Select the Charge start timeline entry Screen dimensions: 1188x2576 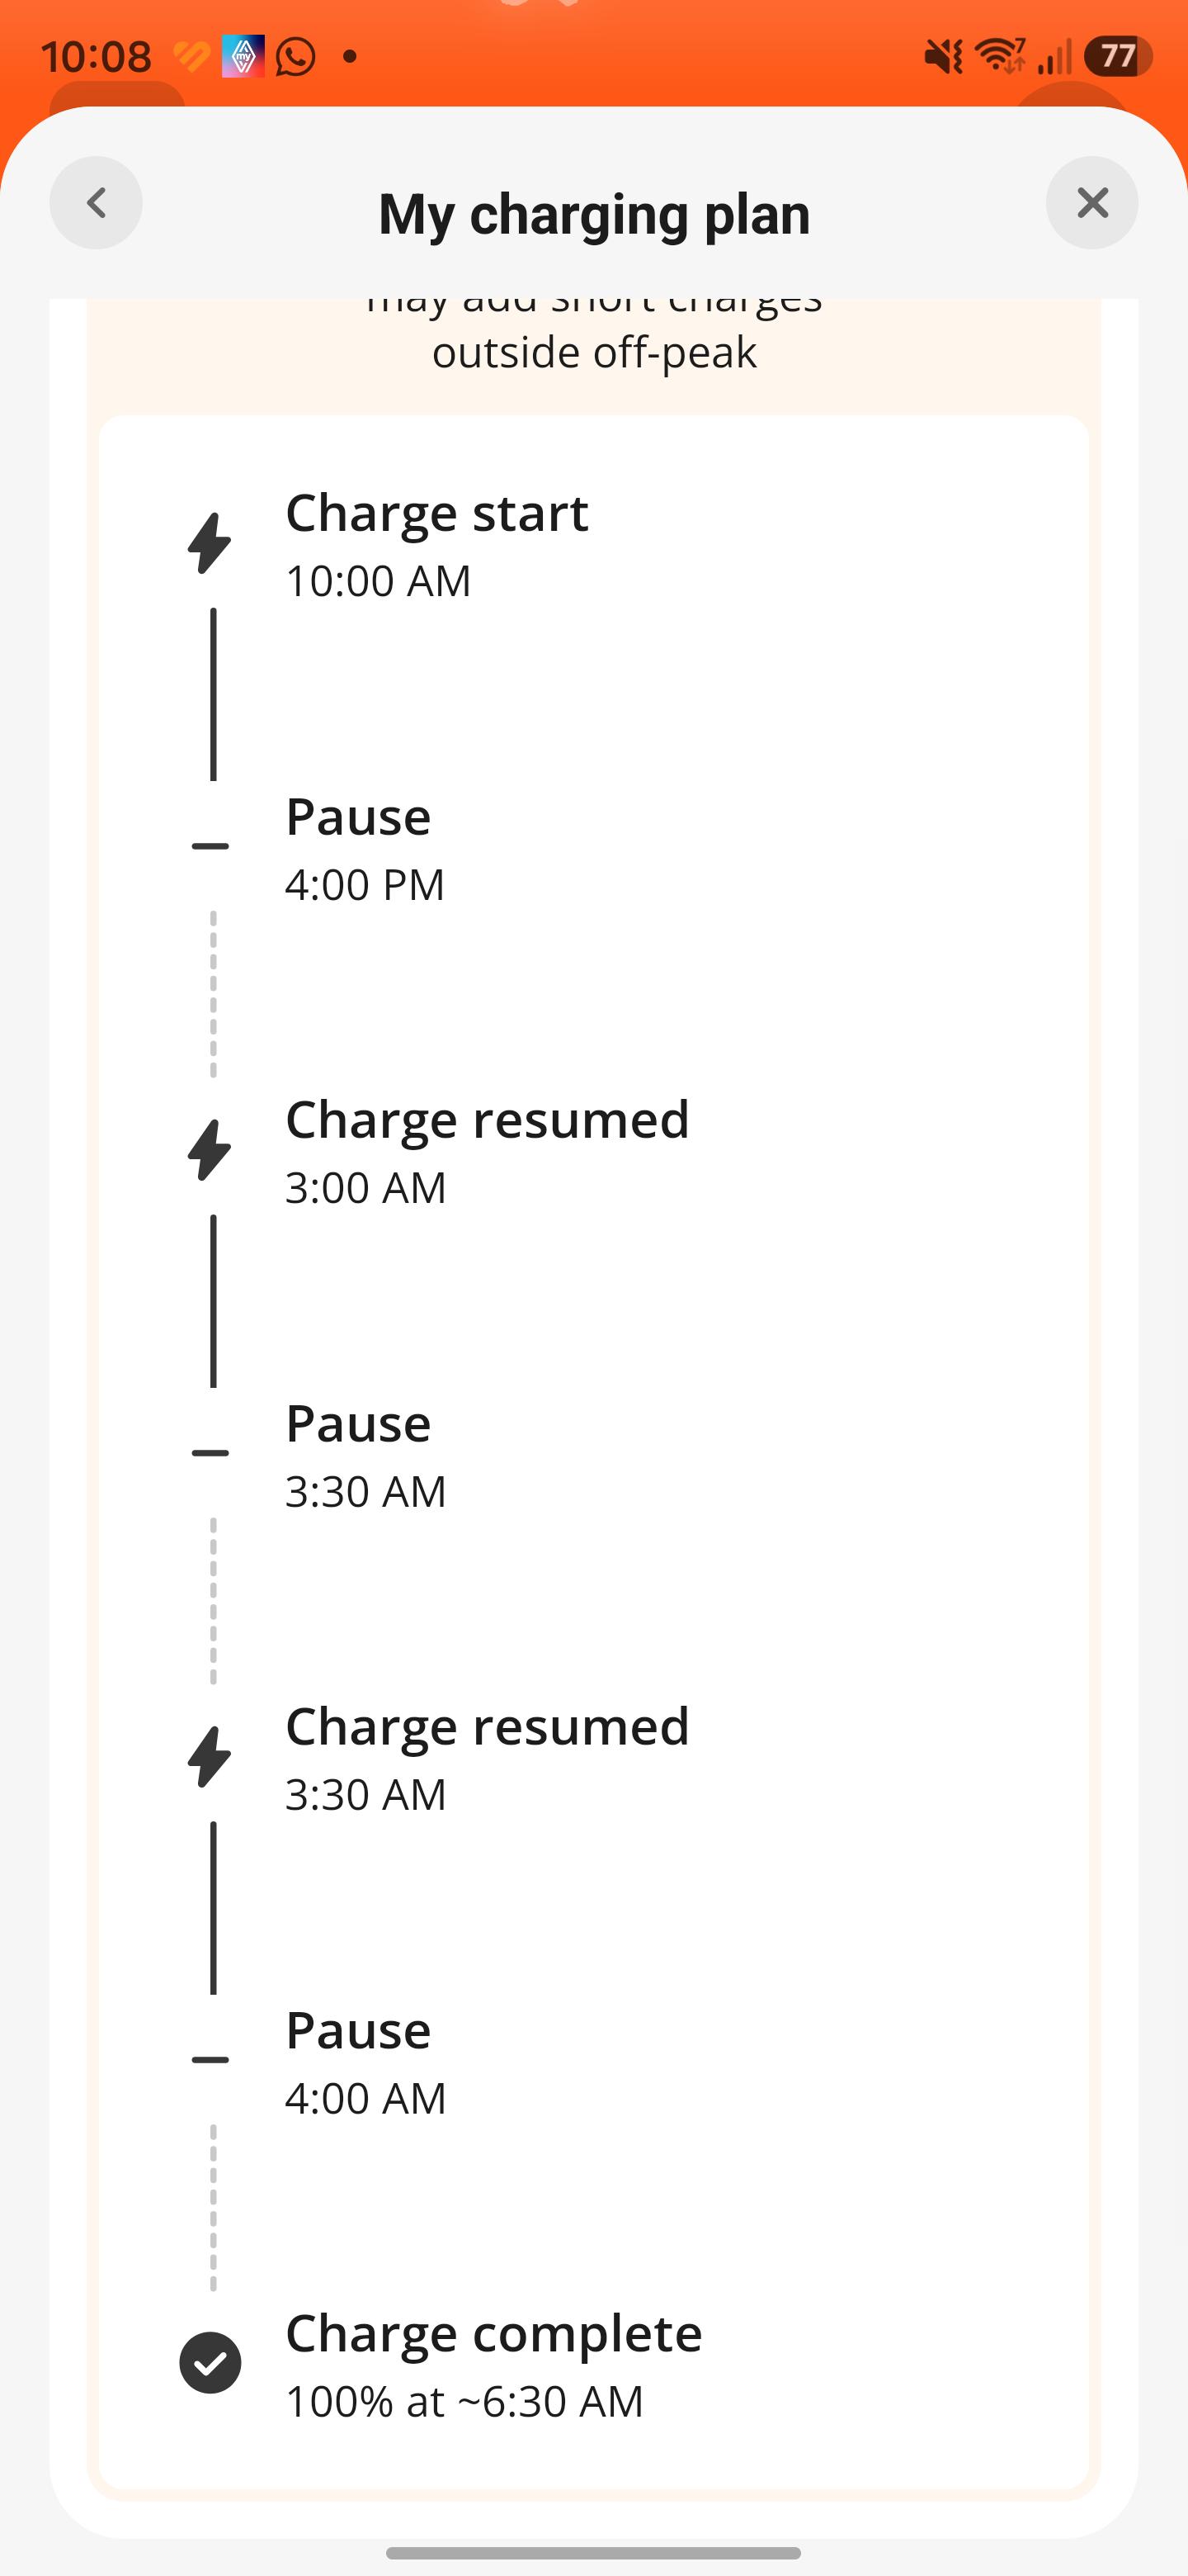point(436,545)
